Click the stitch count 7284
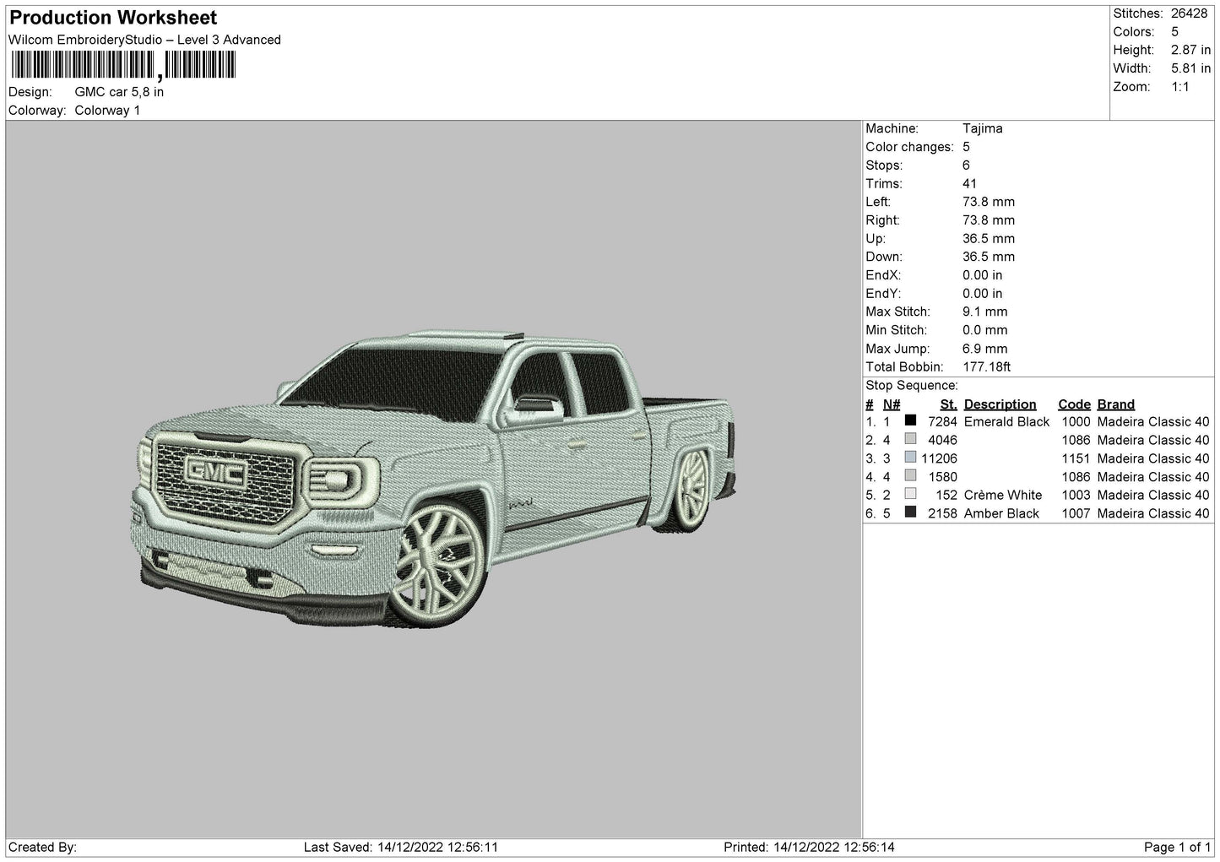The image size is (1220, 862). 942,421
